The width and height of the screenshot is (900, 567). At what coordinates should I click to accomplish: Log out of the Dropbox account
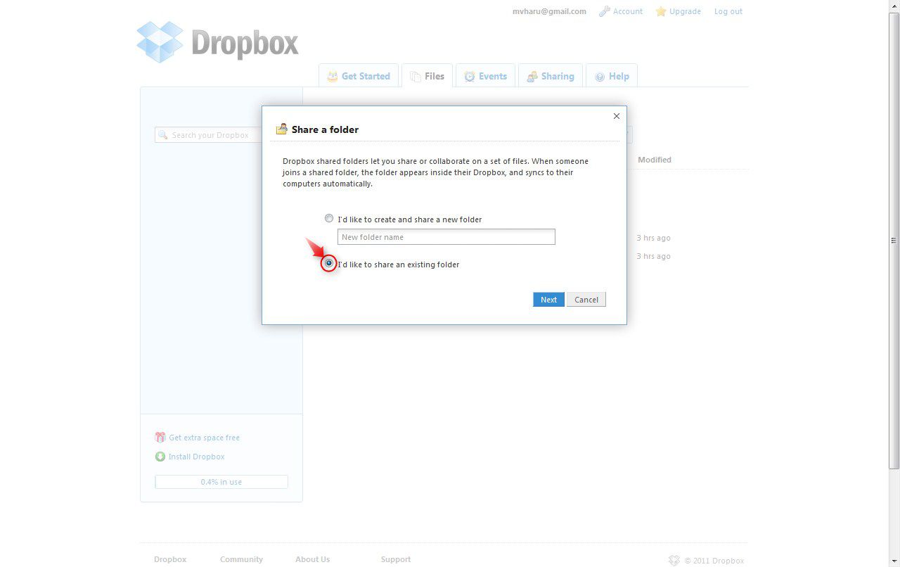click(x=728, y=11)
